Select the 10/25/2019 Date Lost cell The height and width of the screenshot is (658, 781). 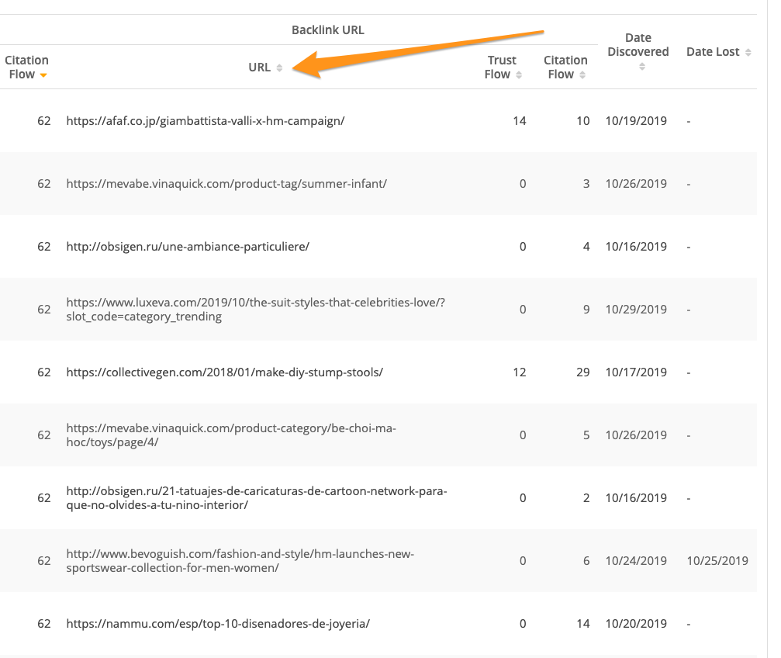(717, 561)
